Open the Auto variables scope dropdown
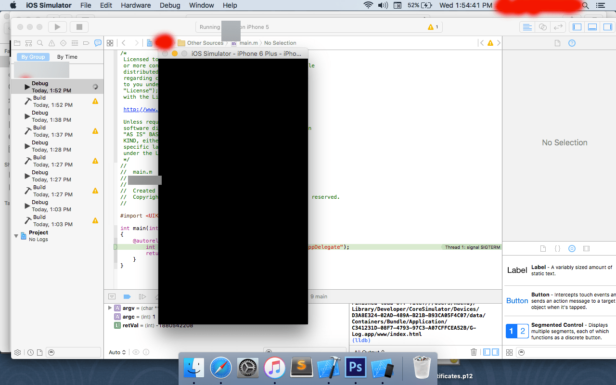This screenshot has height=385, width=616. 117,352
